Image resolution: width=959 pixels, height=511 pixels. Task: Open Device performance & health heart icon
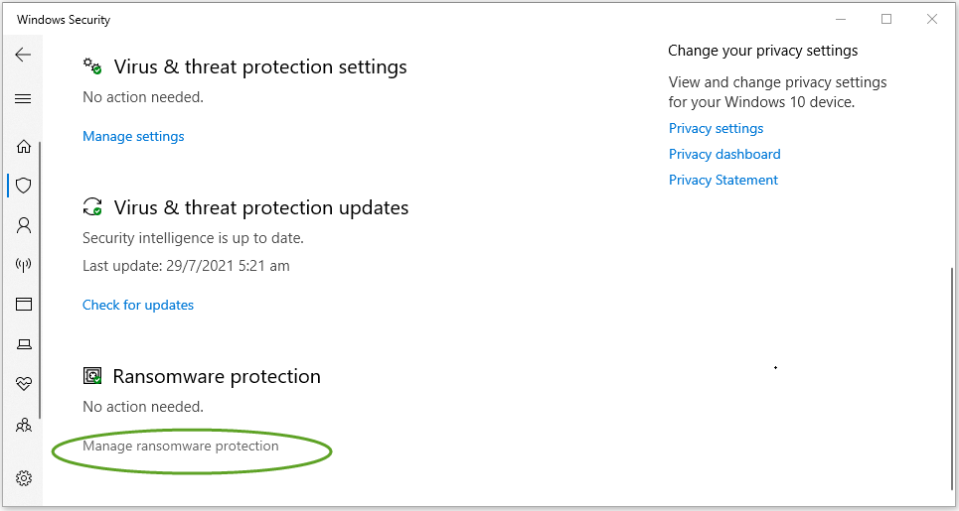coord(24,384)
